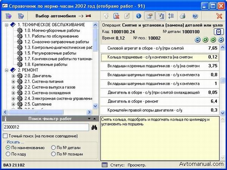
Task: Select the По коду radio button
Action: tap(8, 154)
